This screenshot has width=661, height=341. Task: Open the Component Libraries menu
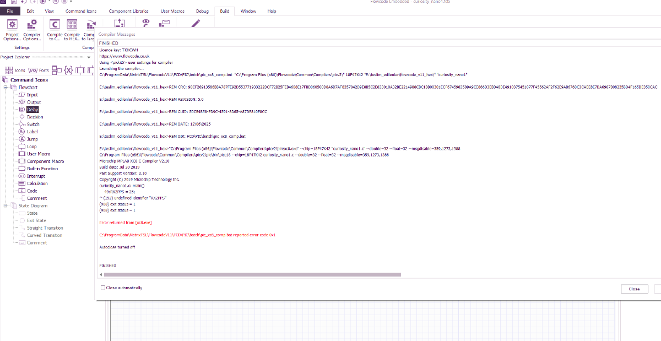[x=128, y=11]
